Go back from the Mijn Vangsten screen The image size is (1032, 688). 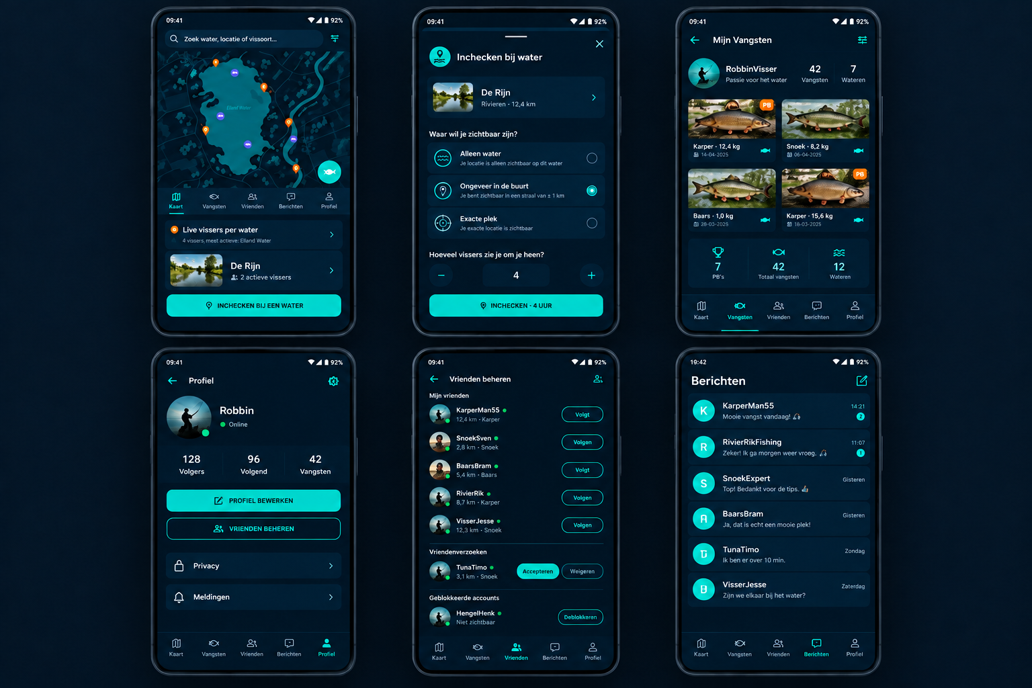pos(695,40)
